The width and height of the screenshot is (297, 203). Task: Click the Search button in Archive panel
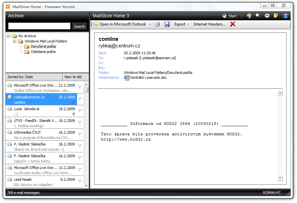(80, 26)
